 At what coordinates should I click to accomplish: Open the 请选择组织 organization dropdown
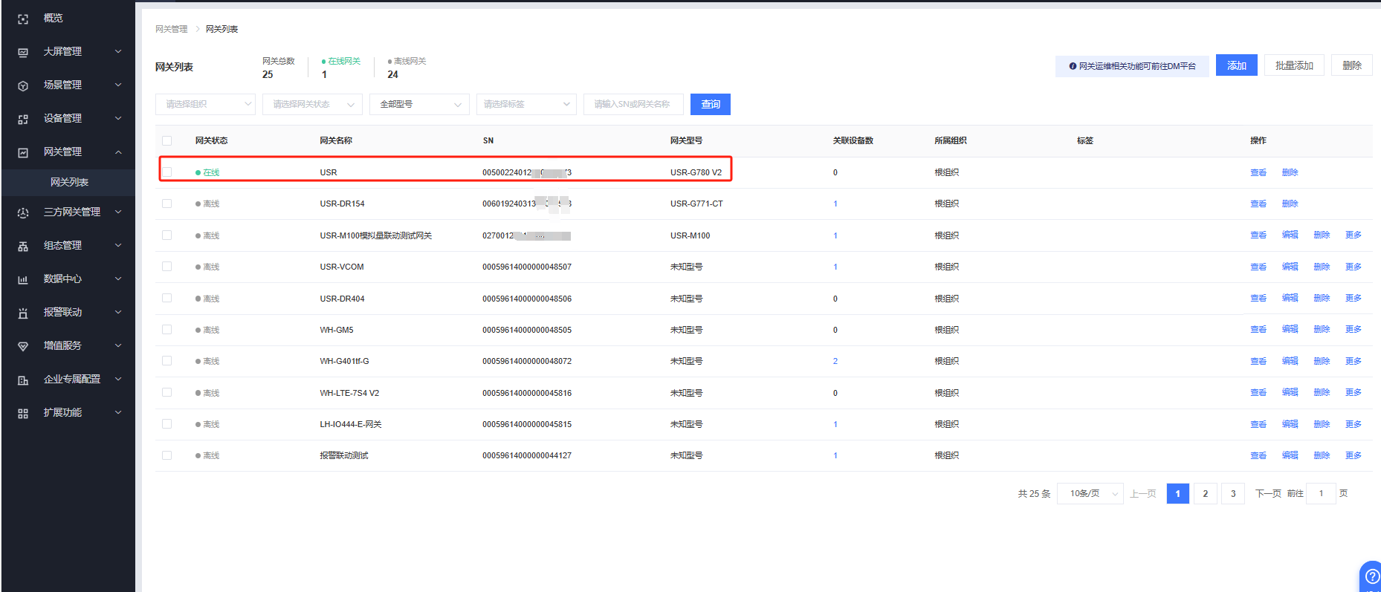pyautogui.click(x=205, y=105)
